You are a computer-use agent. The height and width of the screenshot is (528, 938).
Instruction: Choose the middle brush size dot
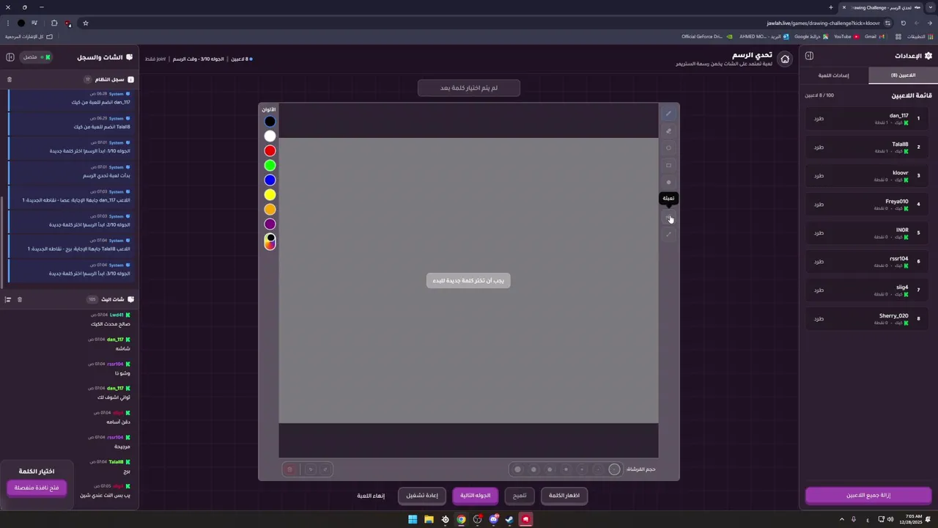[x=566, y=469]
